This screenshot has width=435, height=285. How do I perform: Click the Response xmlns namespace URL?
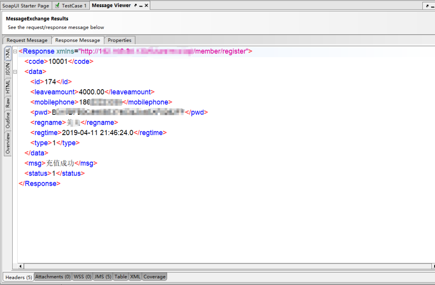coord(164,51)
